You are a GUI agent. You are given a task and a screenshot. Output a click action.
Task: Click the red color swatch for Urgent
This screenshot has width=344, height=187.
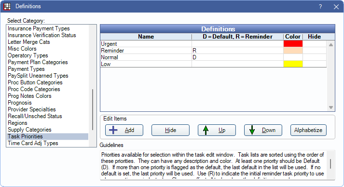point(293,44)
